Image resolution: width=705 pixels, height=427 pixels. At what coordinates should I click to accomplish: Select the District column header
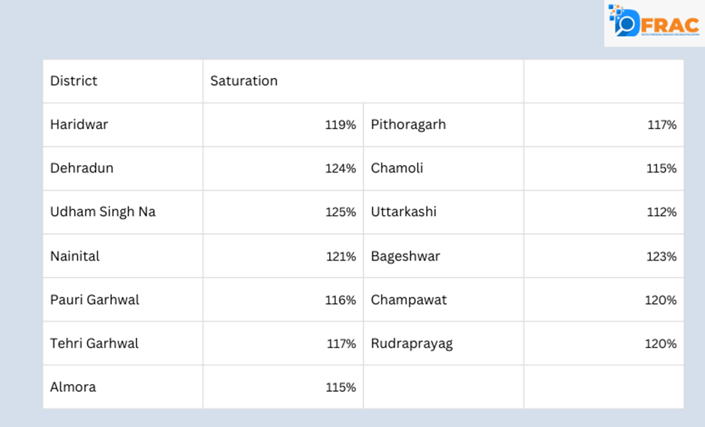click(73, 81)
